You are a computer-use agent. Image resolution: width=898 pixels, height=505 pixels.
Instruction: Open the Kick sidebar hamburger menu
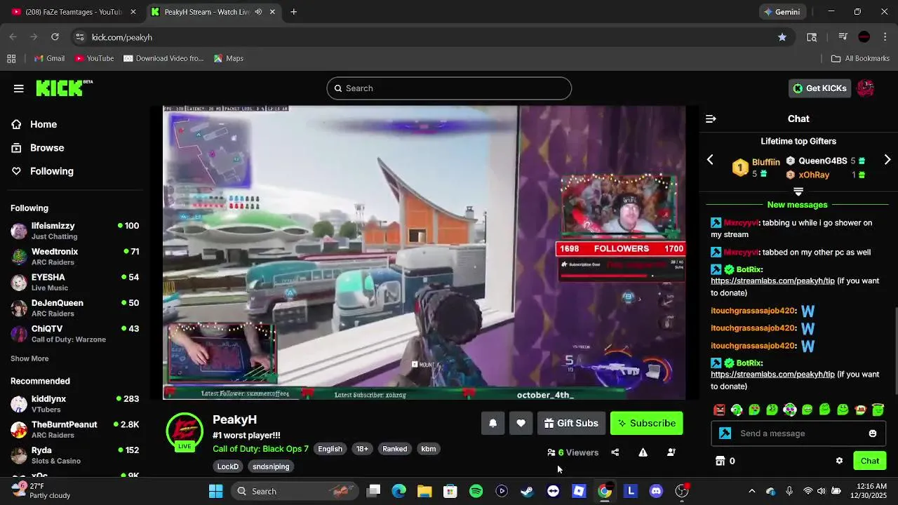point(19,88)
